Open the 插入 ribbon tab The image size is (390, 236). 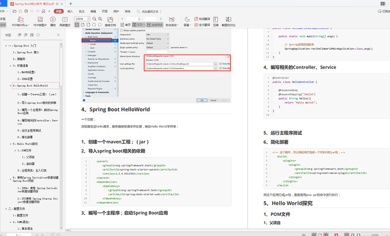coord(70,11)
